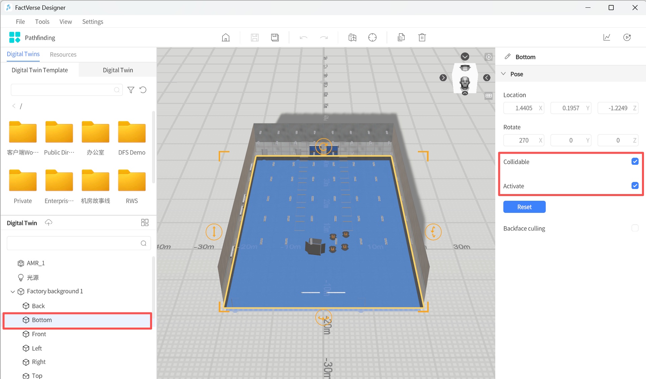The height and width of the screenshot is (379, 646).
Task: Return to the home screen
Action: coord(225,37)
